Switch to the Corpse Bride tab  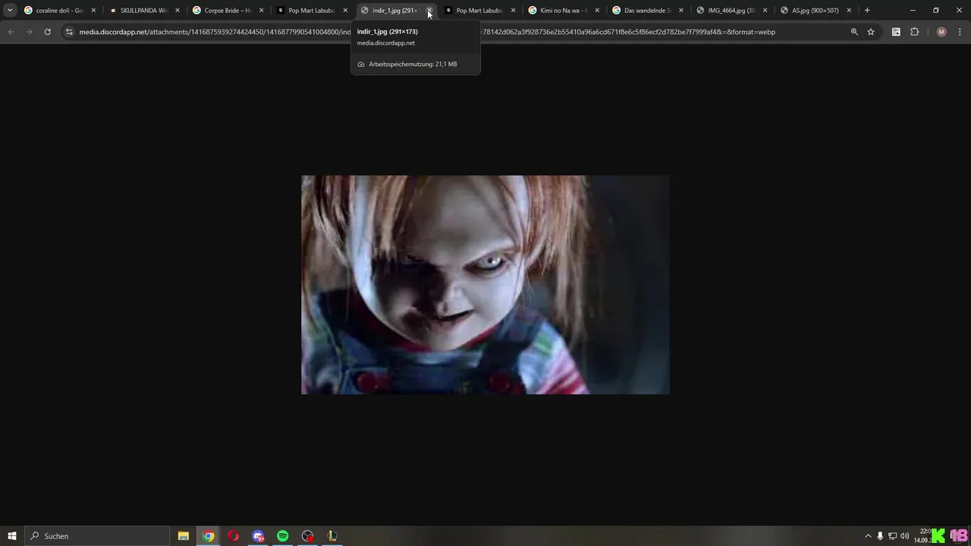pos(228,11)
